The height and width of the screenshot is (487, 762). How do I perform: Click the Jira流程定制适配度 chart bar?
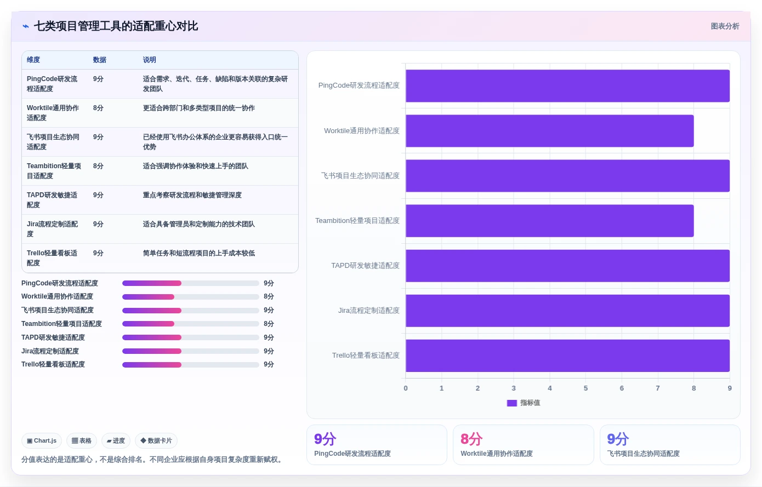tap(567, 311)
